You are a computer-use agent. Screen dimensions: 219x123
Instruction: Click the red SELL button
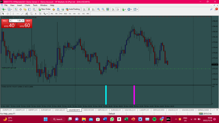pyautogui.click(x=5, y=20)
